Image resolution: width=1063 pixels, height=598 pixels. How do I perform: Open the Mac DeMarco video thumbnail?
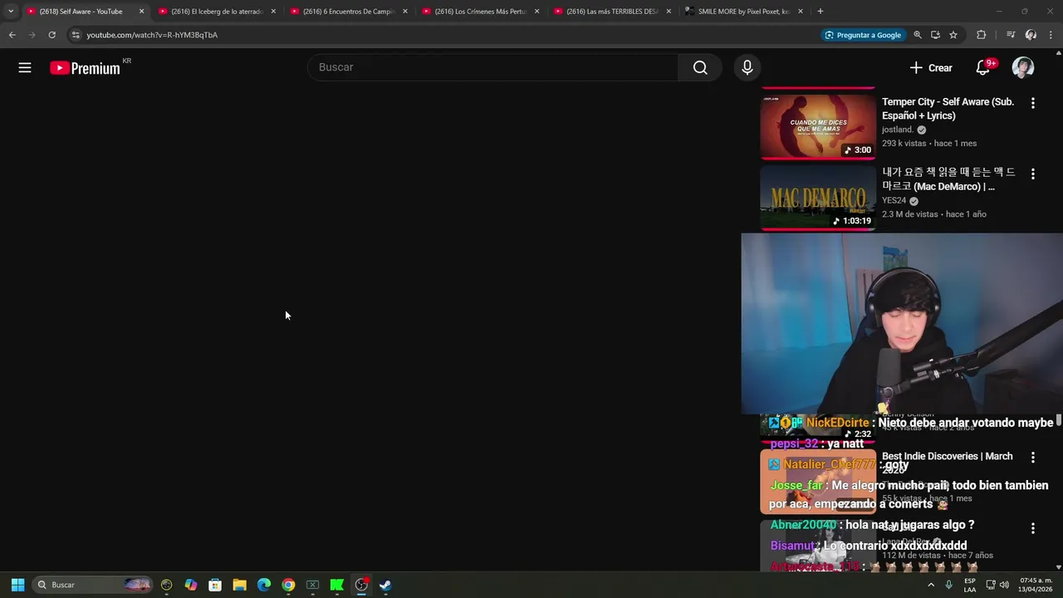point(818,197)
